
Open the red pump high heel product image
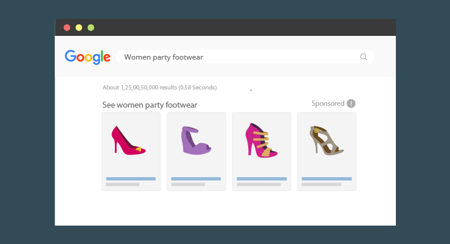pos(128,141)
